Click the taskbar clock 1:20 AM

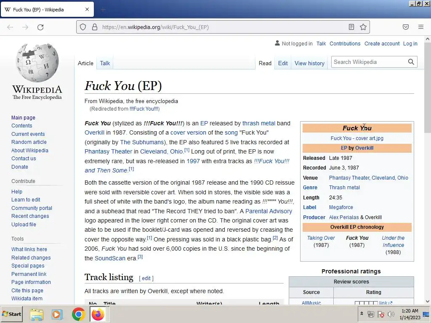point(410,311)
